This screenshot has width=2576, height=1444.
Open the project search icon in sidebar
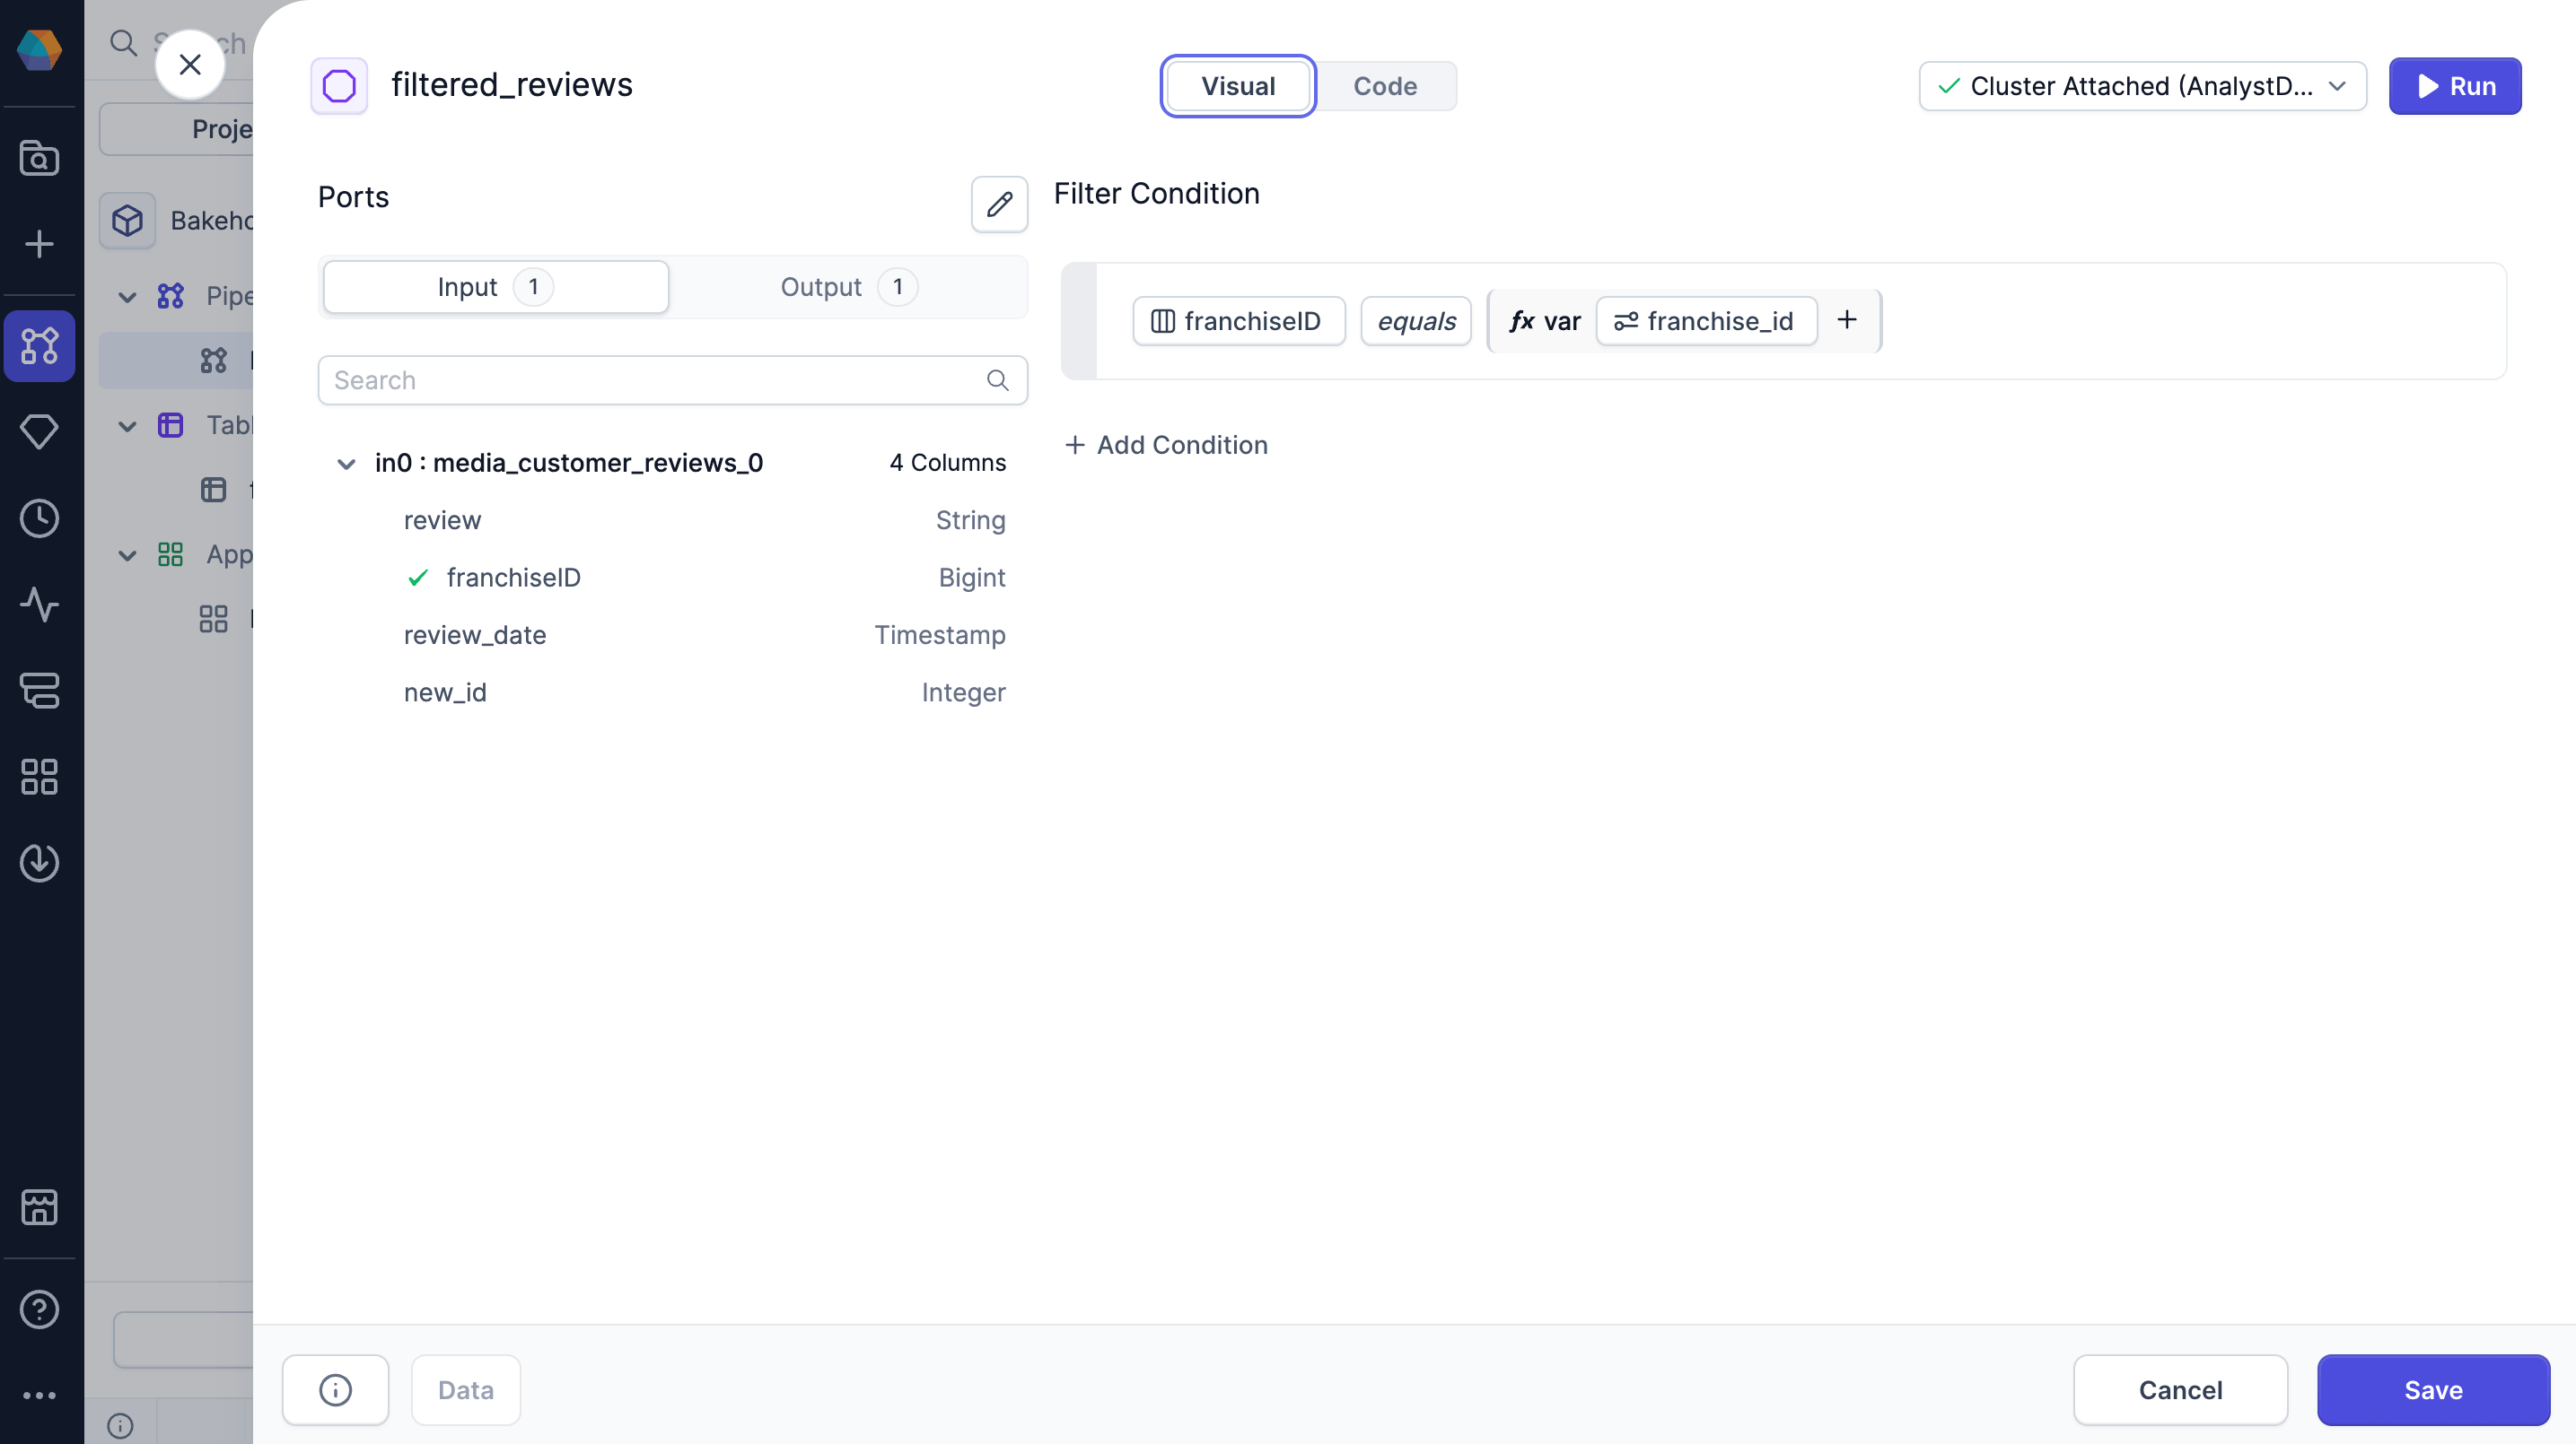click(x=40, y=159)
